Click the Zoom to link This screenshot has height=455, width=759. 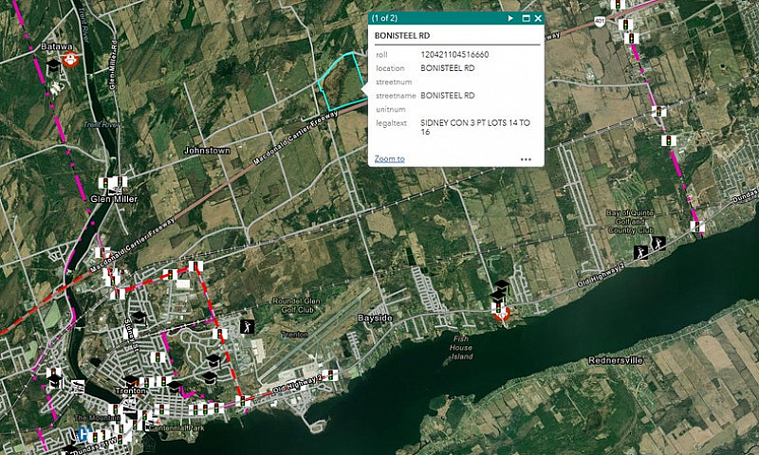pos(390,158)
